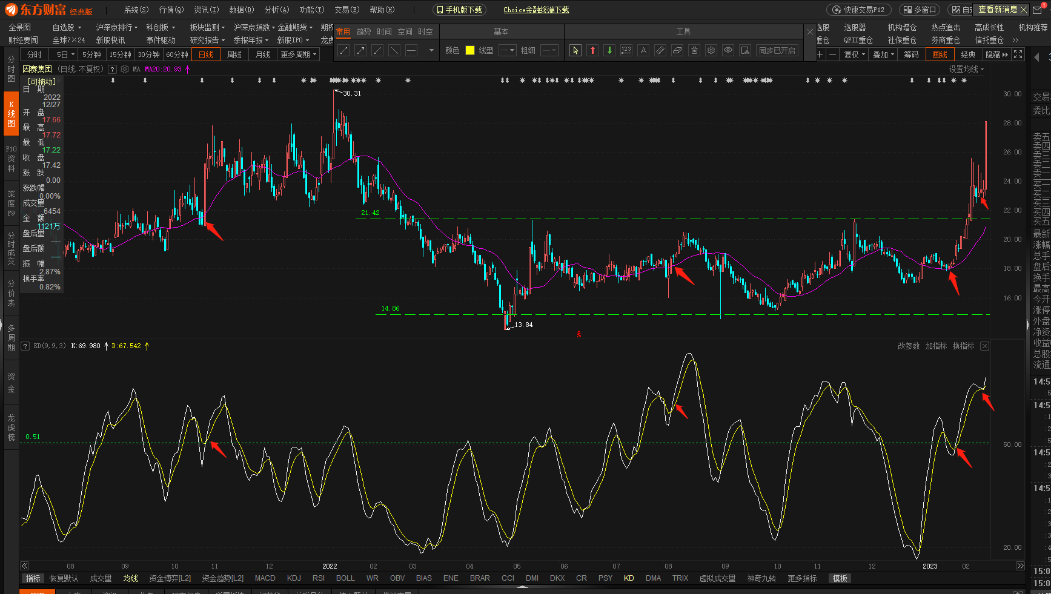
Task: Open the 分析(A) menu
Action: (277, 10)
